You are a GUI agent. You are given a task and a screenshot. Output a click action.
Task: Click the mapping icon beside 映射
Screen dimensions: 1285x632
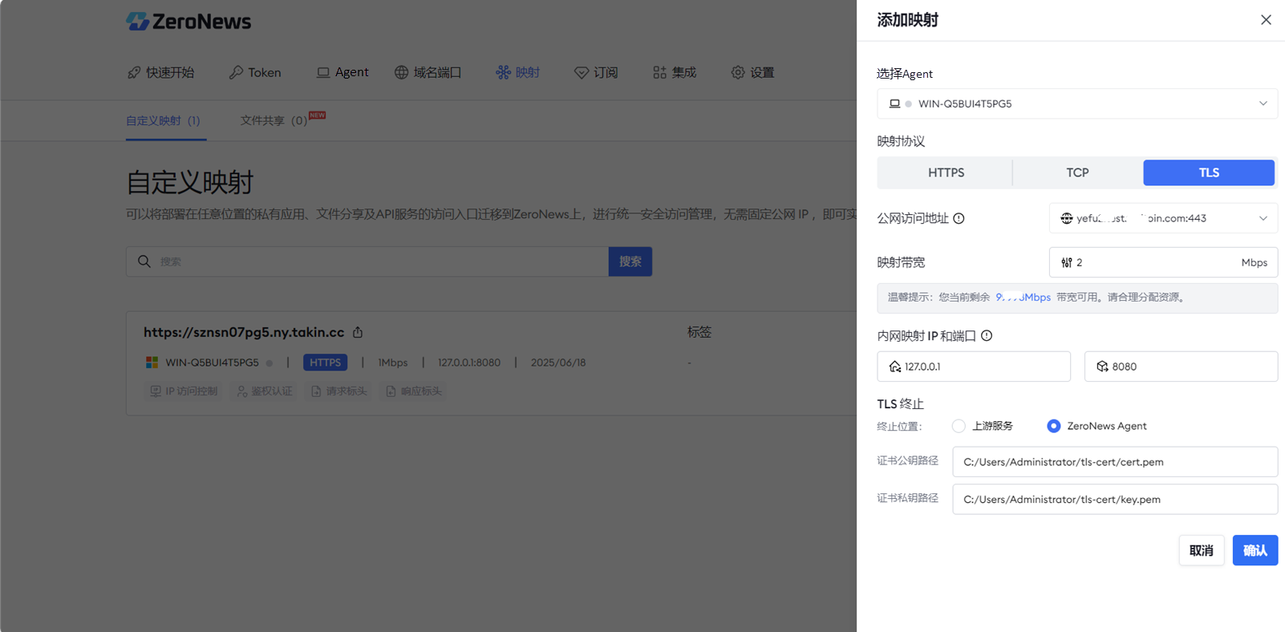(x=503, y=72)
